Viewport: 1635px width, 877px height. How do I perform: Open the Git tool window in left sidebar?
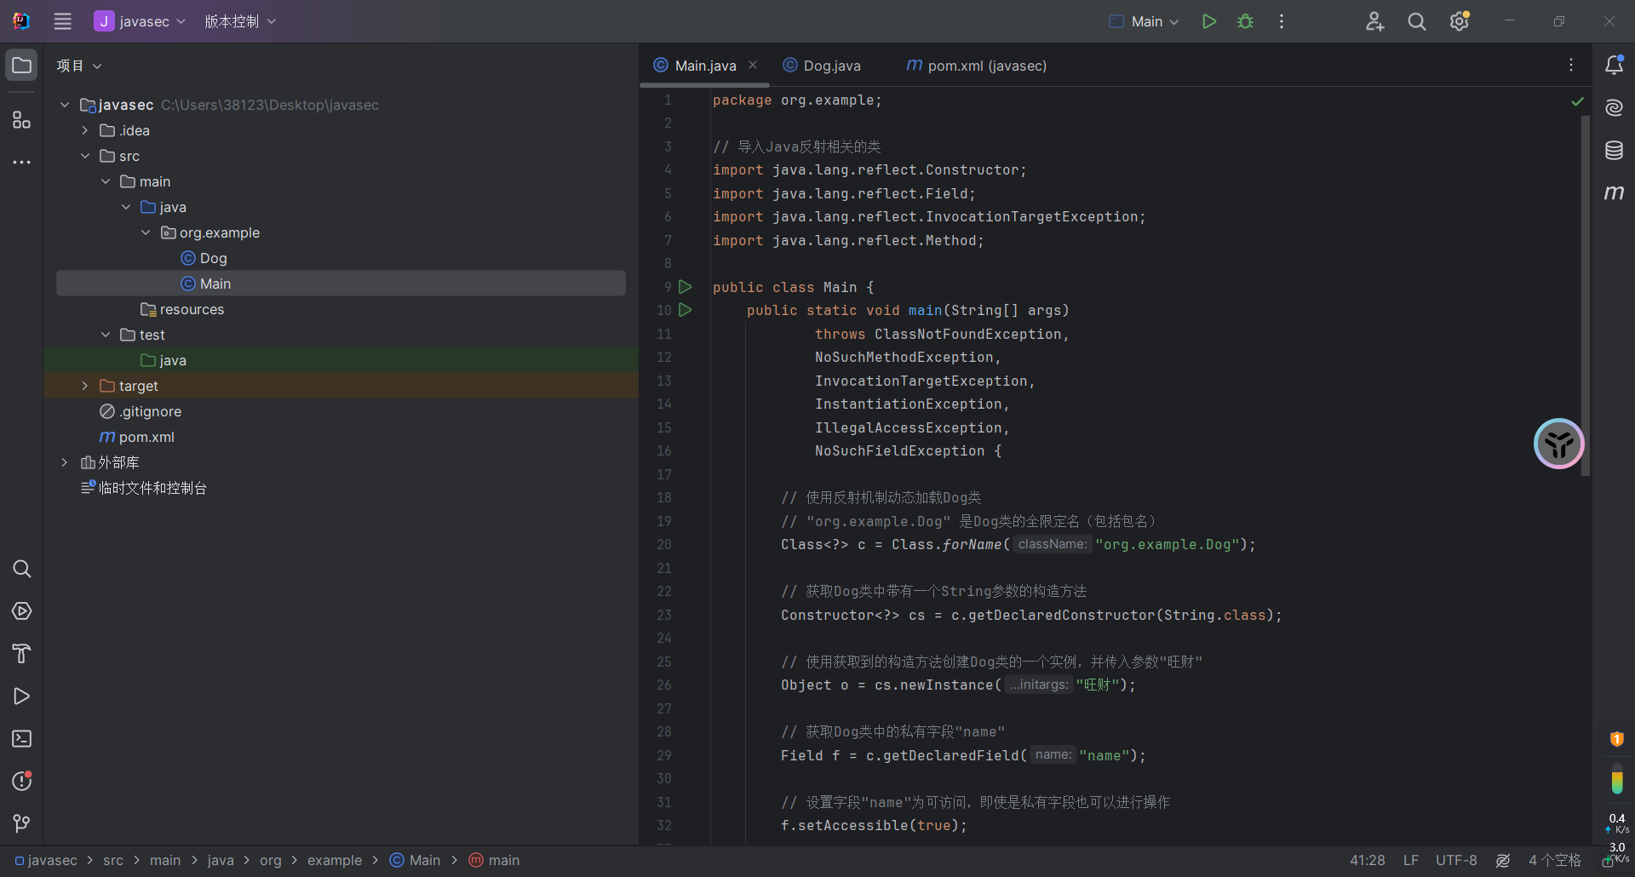[21, 823]
